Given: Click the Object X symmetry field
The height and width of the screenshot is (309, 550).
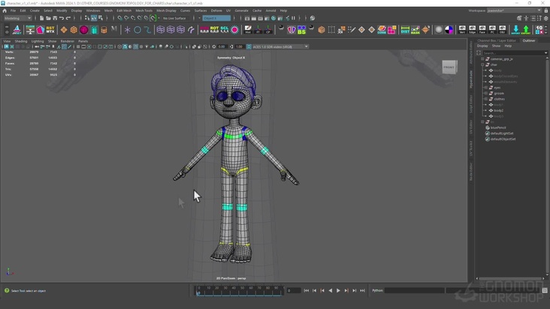Looking at the screenshot, I should 216,18.
